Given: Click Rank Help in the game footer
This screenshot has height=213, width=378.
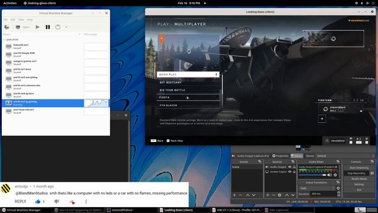Looking at the screenshot, I should pyautogui.click(x=175, y=141).
